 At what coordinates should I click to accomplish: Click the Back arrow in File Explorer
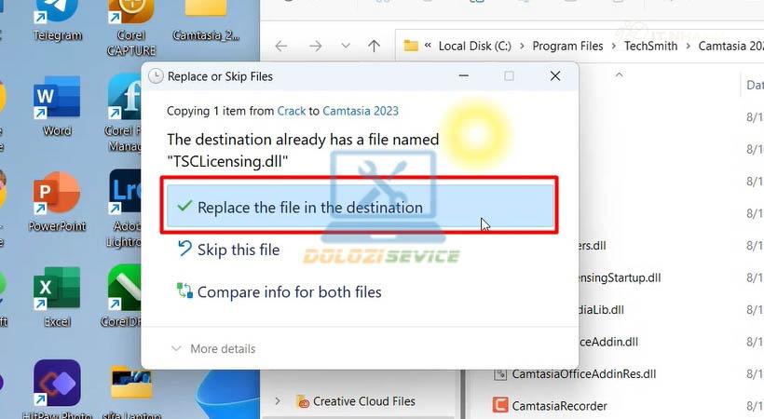coord(281,46)
